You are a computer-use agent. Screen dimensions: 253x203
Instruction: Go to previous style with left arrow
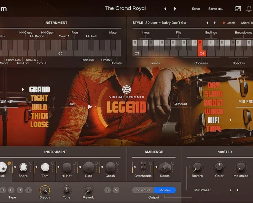pos(207,23)
